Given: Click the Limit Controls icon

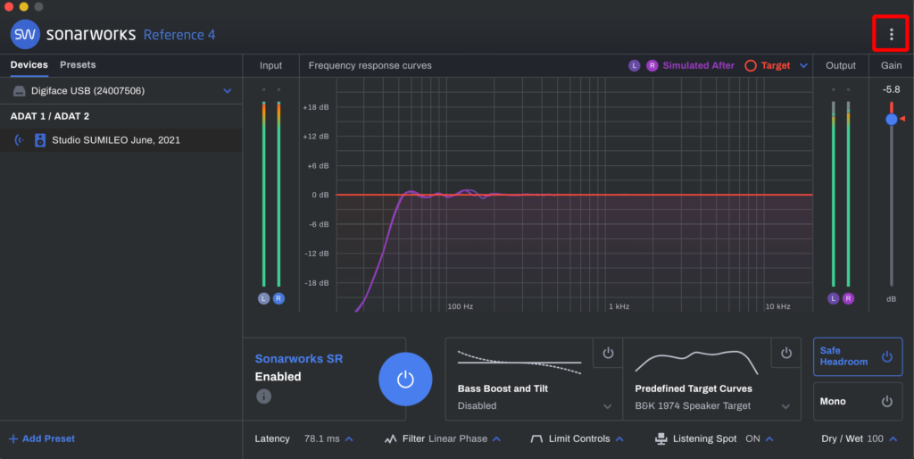Looking at the screenshot, I should (536, 438).
